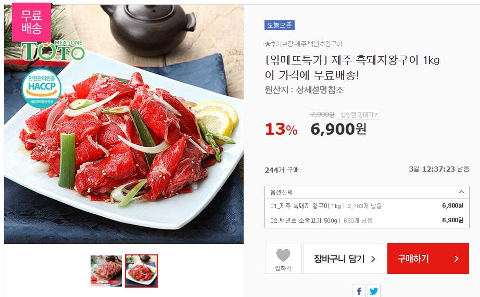Open the 옵션선택 option selector header
The width and height of the screenshot is (480, 297).
click(x=367, y=192)
